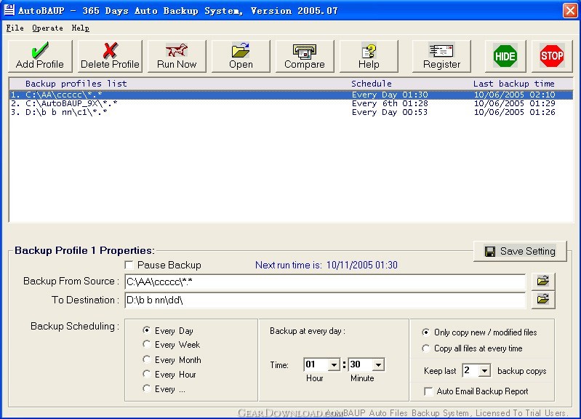Click the AutoBAUP title bar app icon
Screen dimensions: 581x419
point(9,10)
